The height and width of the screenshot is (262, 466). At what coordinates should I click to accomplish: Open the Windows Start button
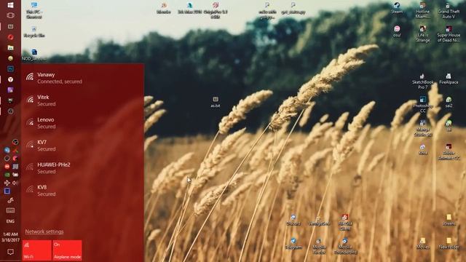coord(10,5)
